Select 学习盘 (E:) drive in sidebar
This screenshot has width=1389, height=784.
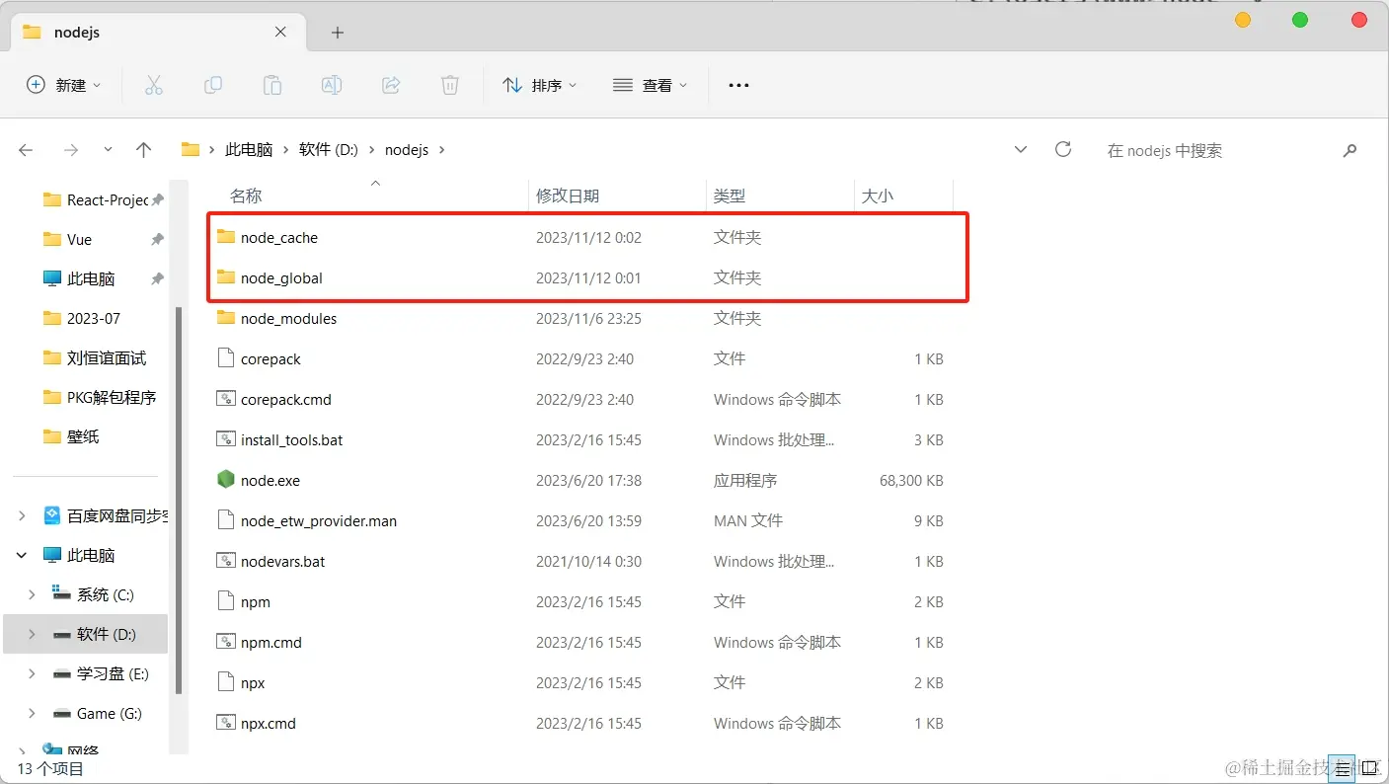(x=102, y=673)
